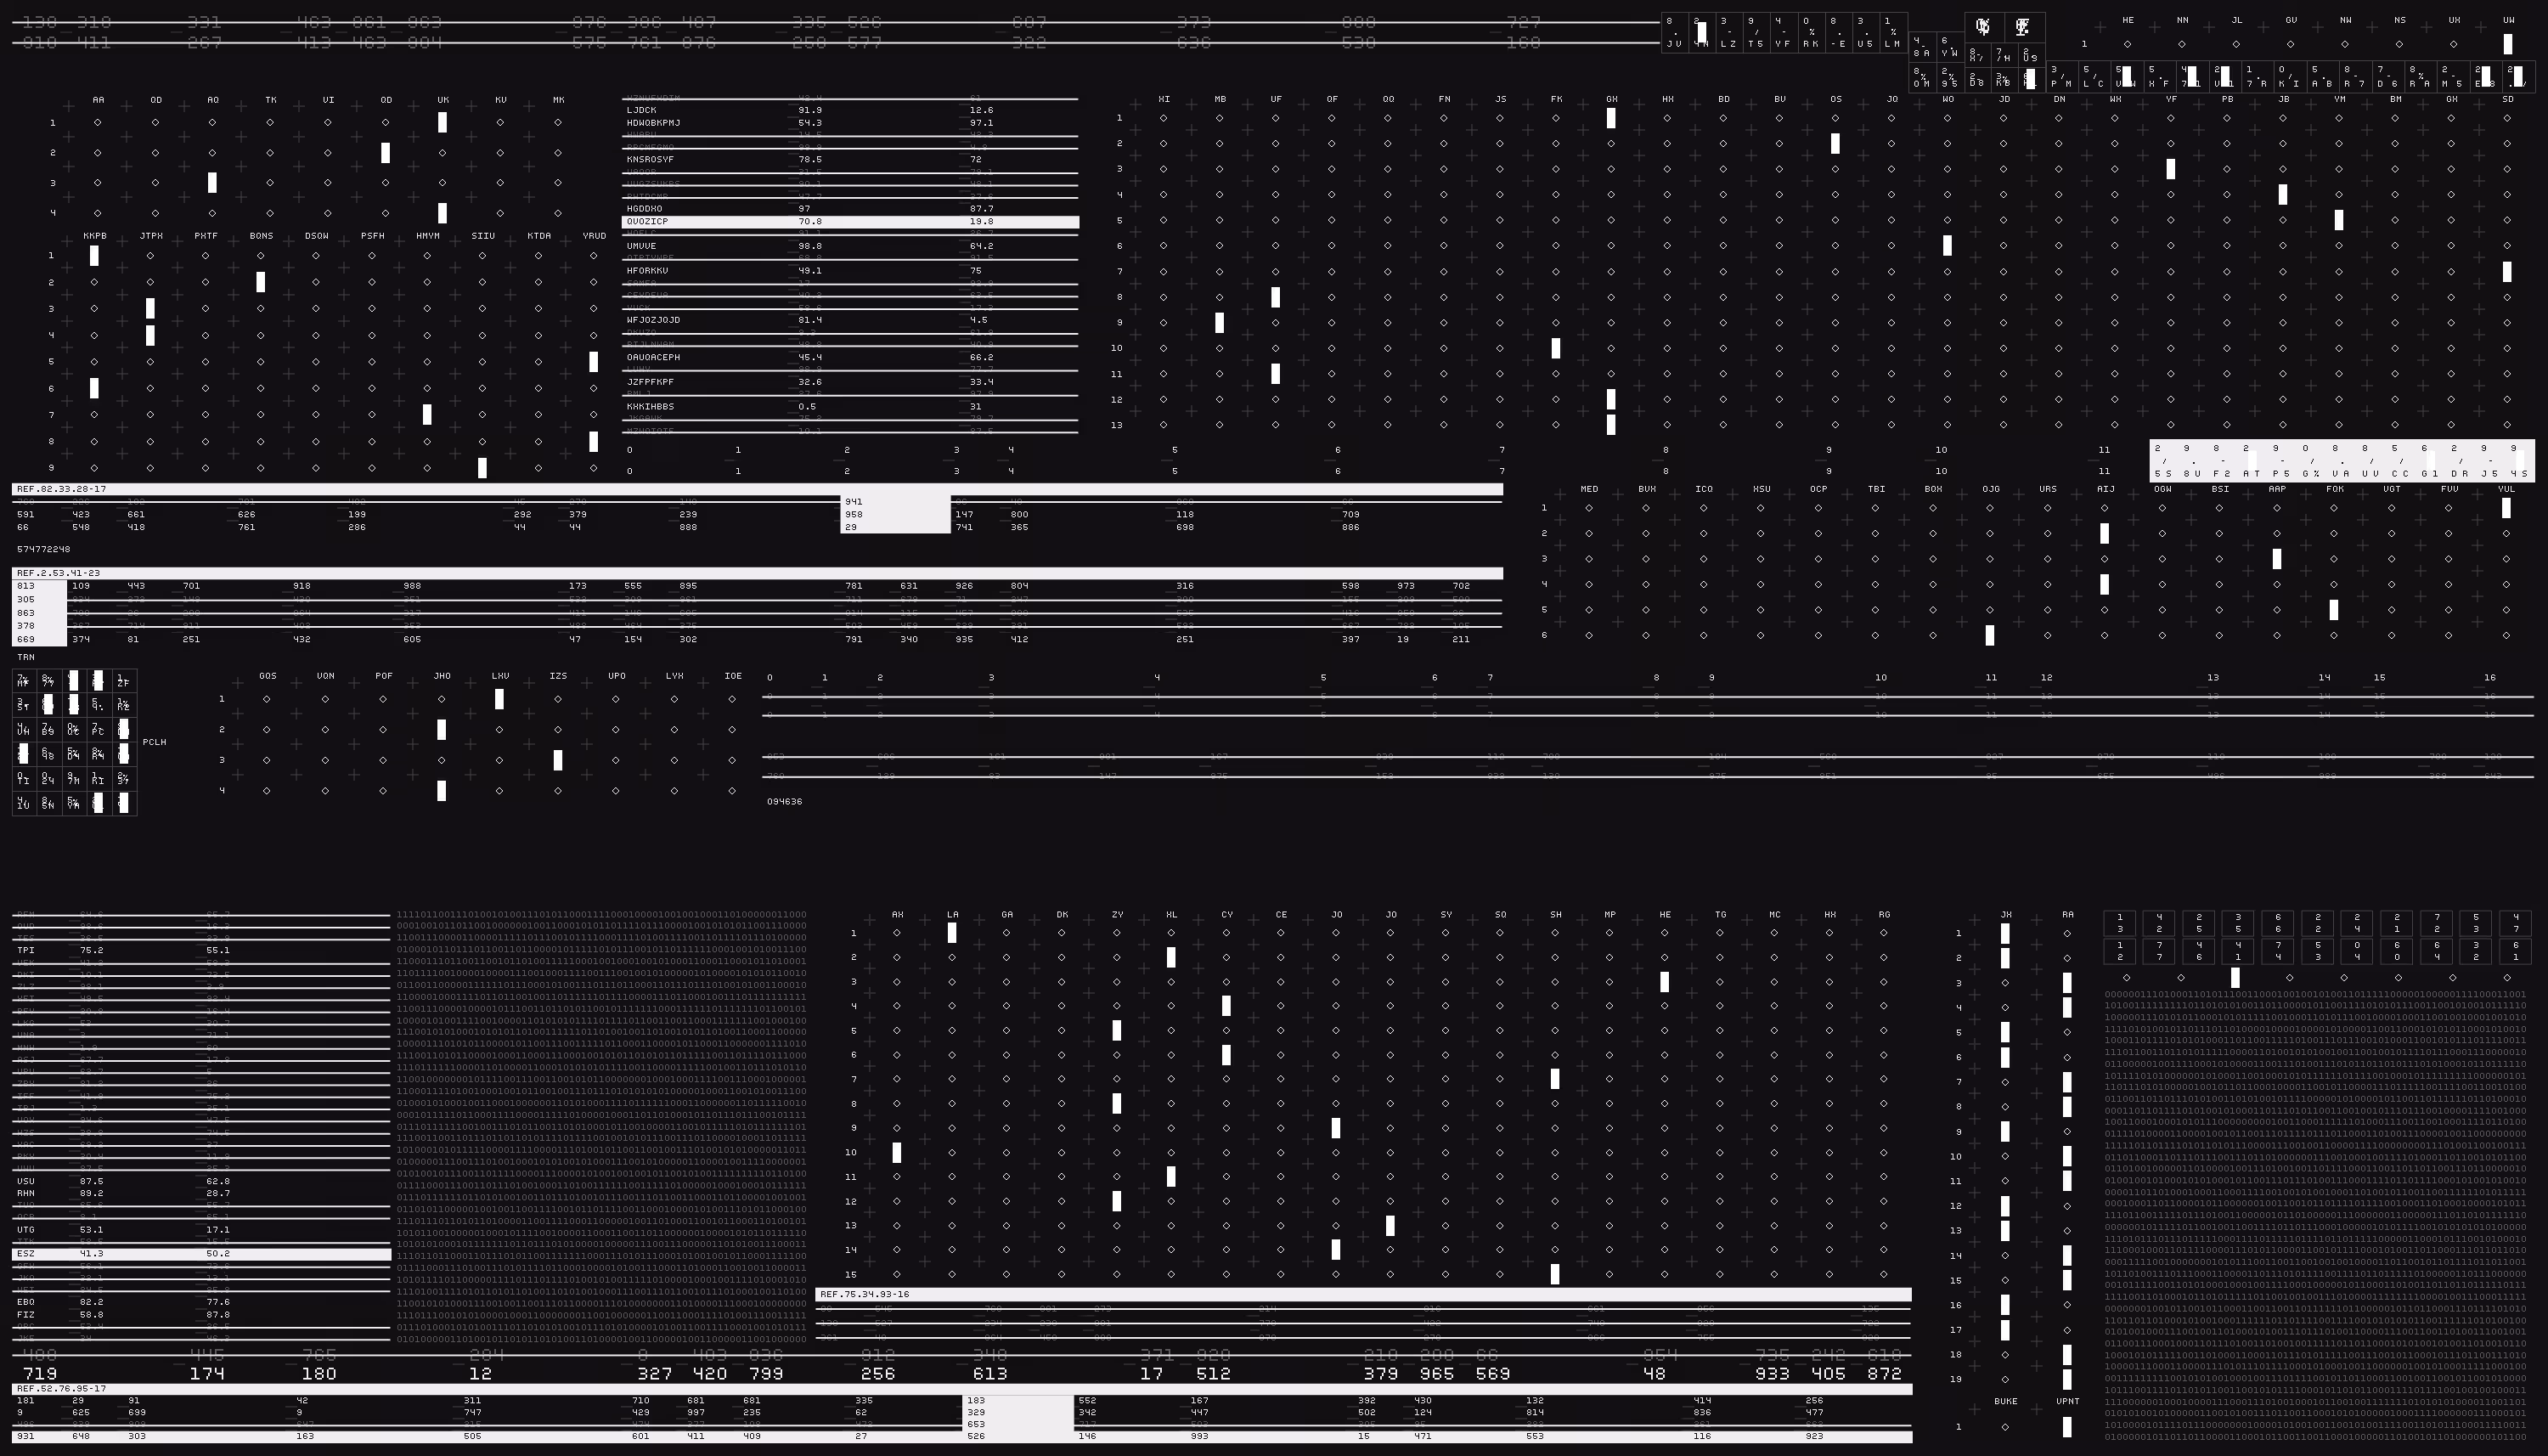
Task: Click the REF.75.34.93-16 label
Action: (865, 1295)
